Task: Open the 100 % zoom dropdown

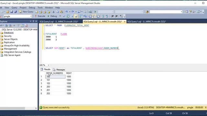Action: coord(49,65)
